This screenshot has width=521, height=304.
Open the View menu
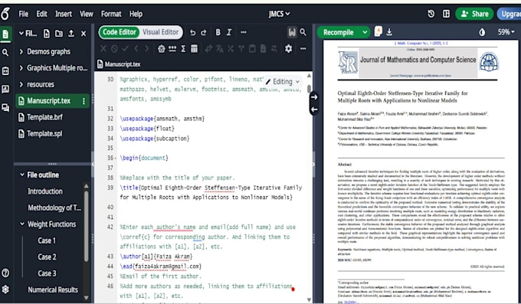(87, 14)
